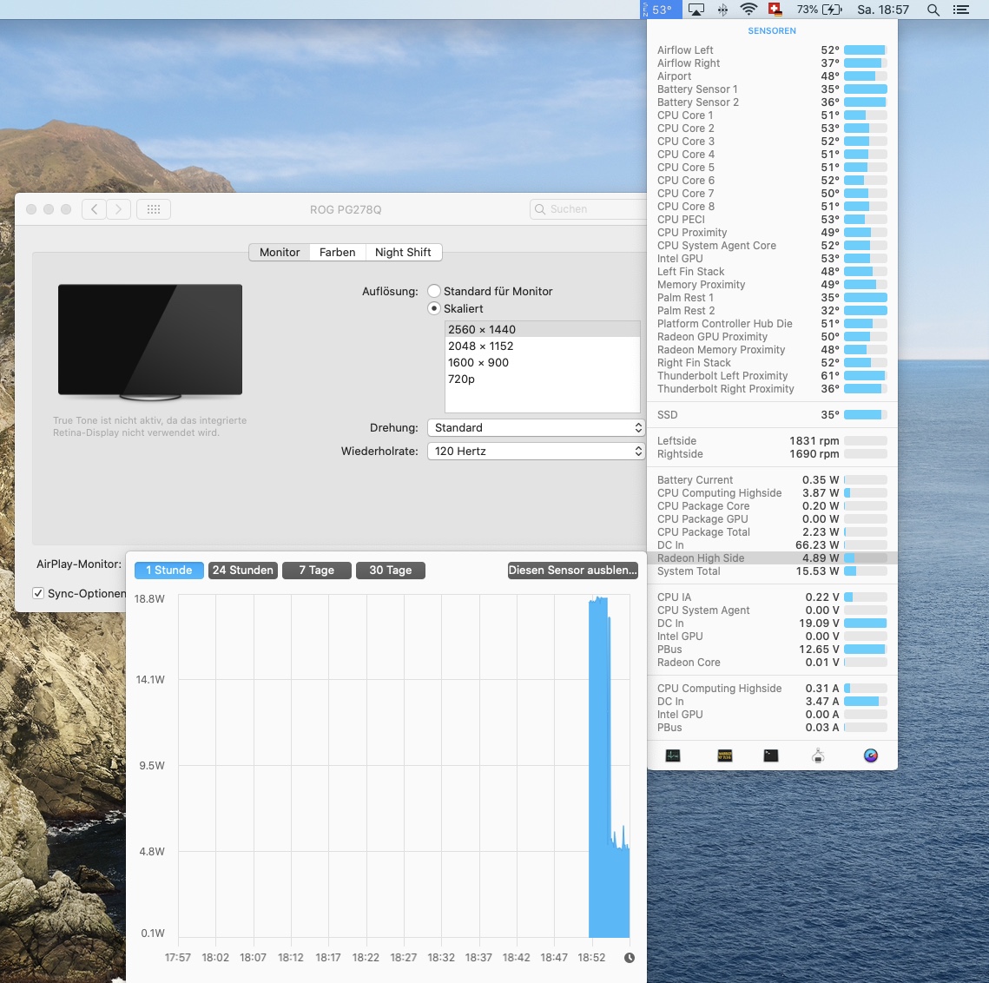The image size is (989, 983).
Task: Click the 'Battery Sensor 1' row
Action: [772, 89]
